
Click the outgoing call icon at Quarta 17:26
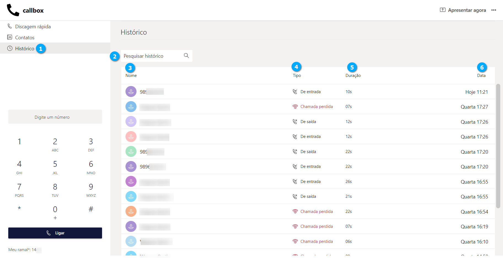click(295, 122)
